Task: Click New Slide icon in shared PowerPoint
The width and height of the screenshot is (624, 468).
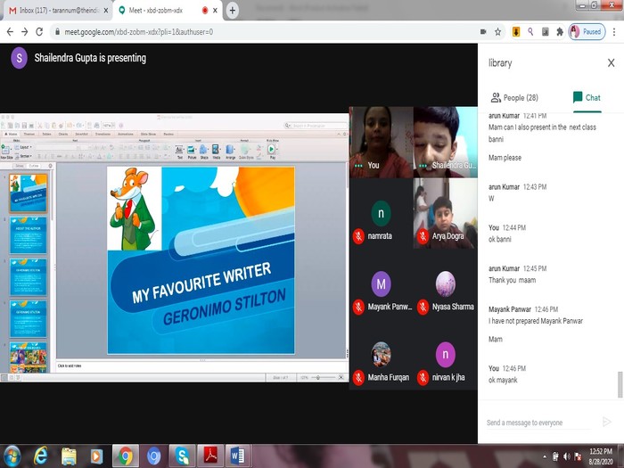Action: 5,152
